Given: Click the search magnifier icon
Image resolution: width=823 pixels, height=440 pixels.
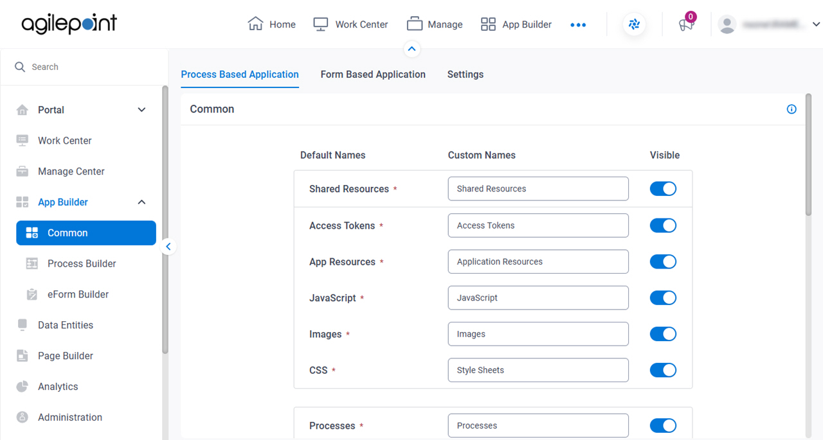Looking at the screenshot, I should pos(20,67).
